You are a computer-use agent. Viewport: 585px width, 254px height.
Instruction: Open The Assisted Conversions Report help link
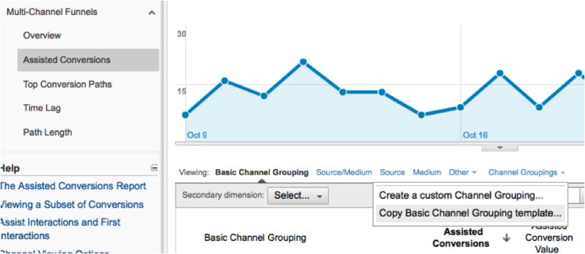[73, 186]
